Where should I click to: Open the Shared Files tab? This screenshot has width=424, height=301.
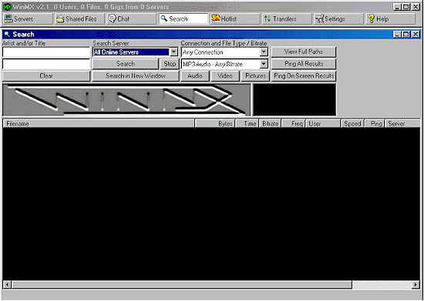(x=79, y=19)
